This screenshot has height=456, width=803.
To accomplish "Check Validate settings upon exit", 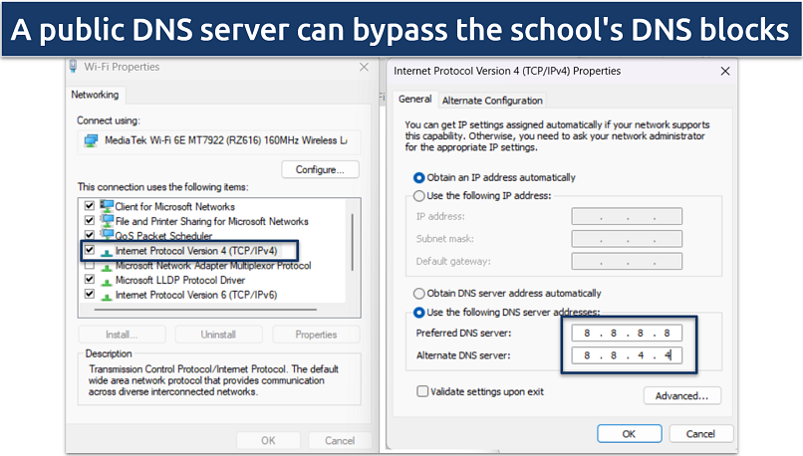I will [x=422, y=391].
